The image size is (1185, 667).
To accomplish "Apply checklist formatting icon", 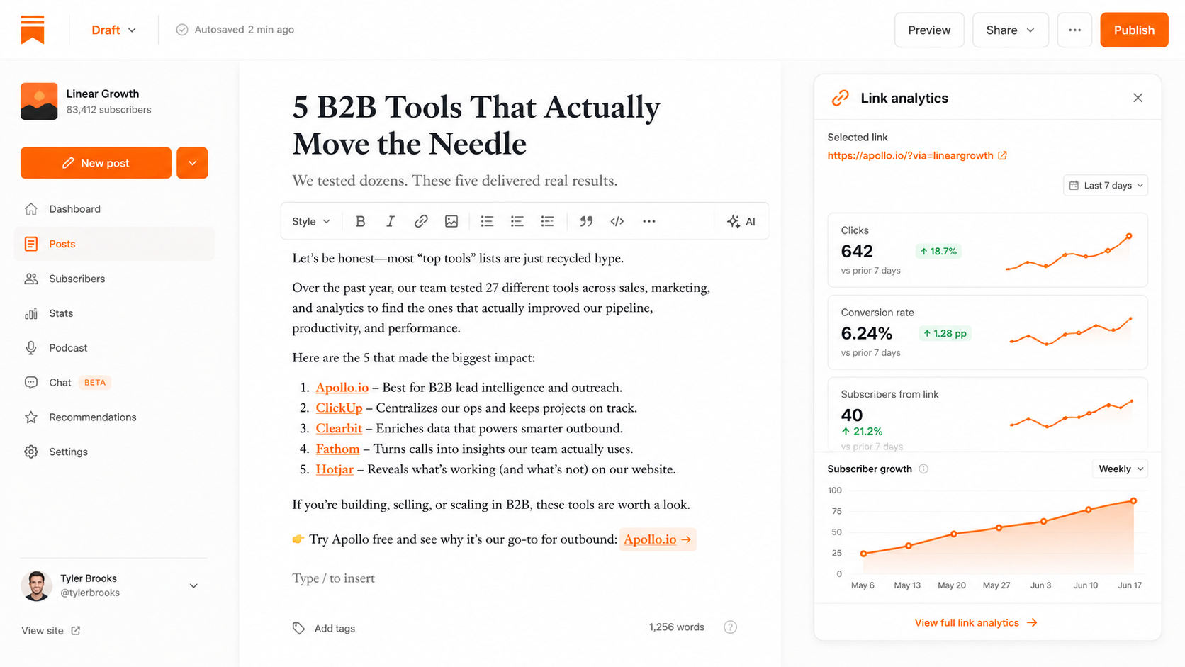I will [547, 221].
